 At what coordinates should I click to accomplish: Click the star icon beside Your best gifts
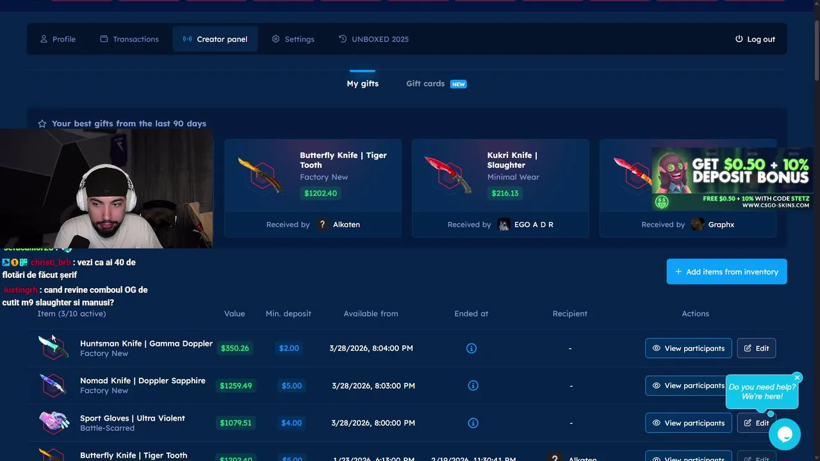click(42, 124)
